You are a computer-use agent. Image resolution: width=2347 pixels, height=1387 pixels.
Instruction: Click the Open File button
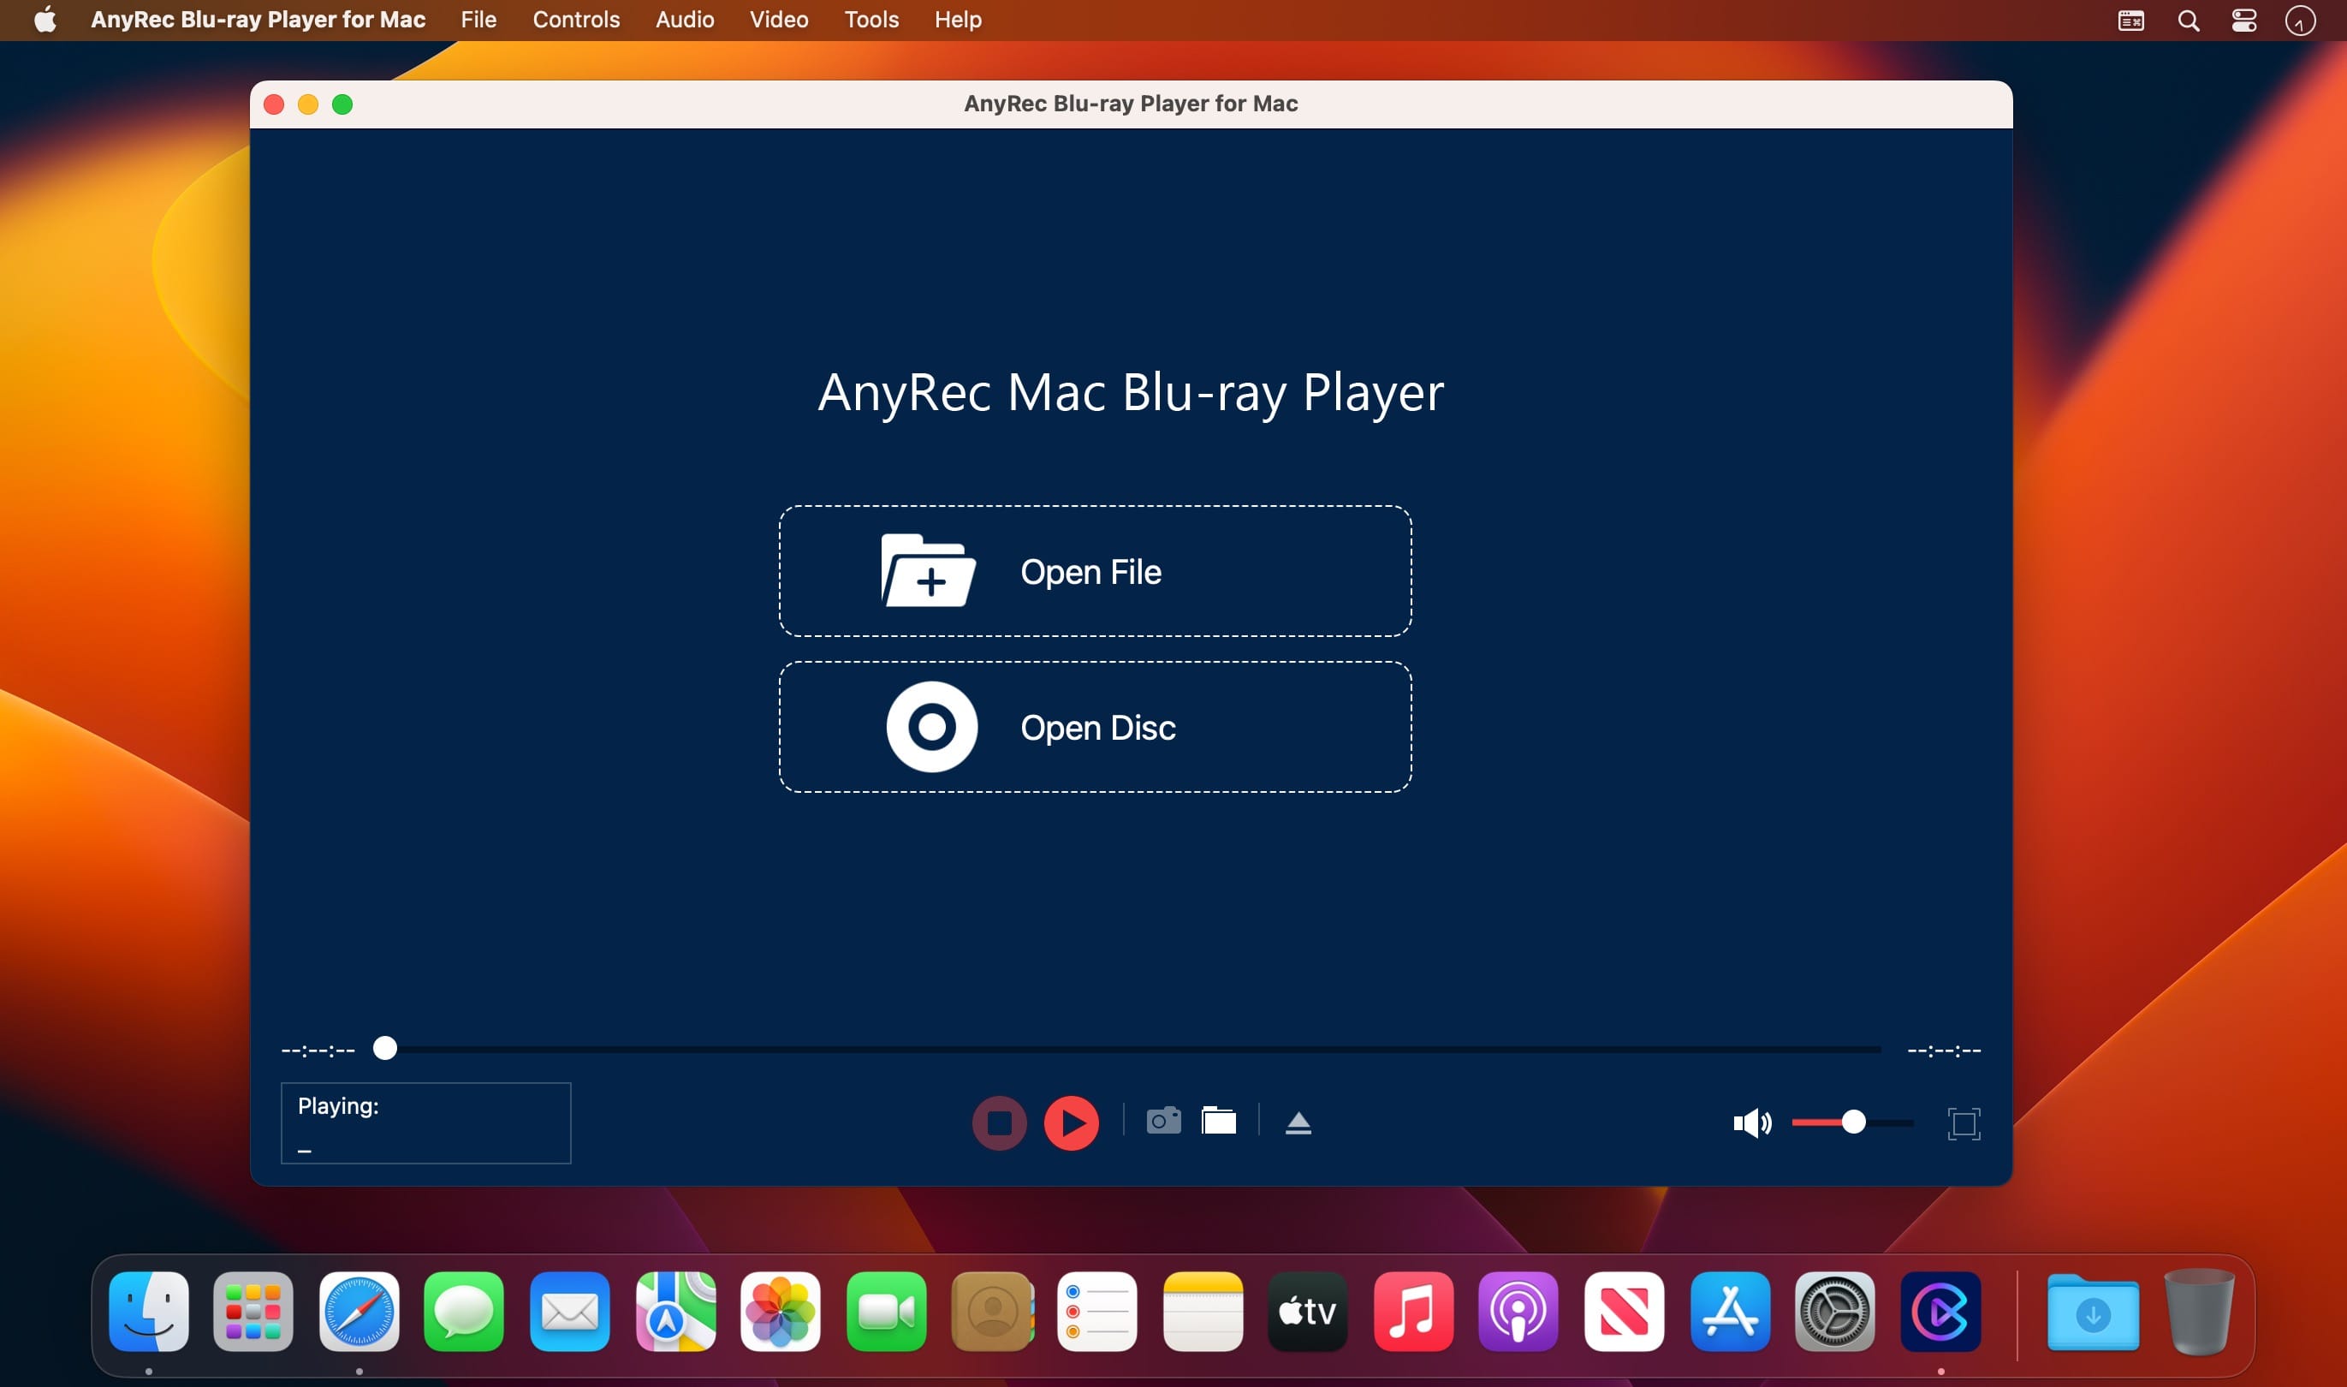point(1094,571)
